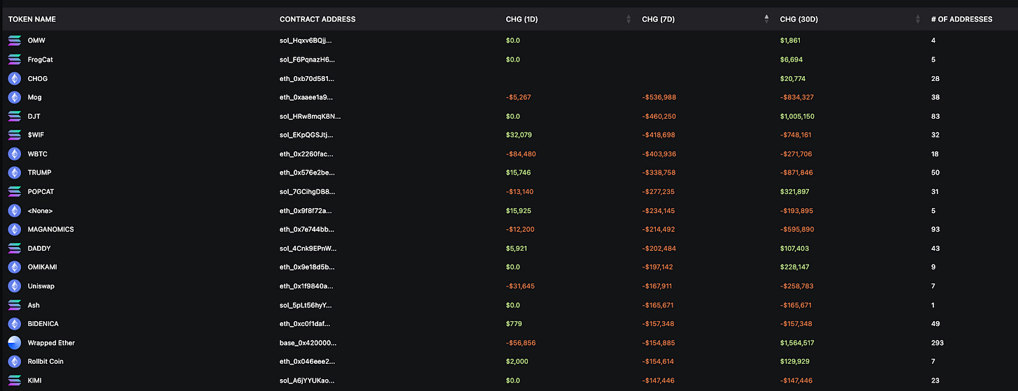Click the Solana icon beside $WIF
1018x391 pixels.
(x=15, y=135)
